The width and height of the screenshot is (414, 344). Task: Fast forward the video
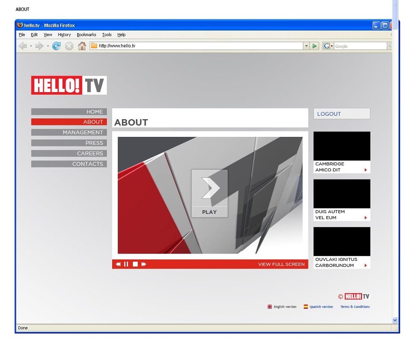tap(144, 264)
